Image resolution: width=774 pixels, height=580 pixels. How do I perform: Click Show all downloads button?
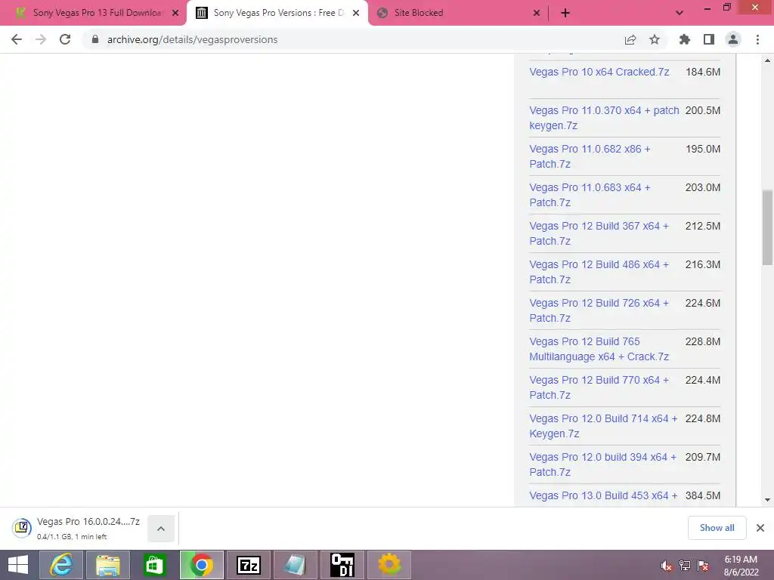point(717,528)
